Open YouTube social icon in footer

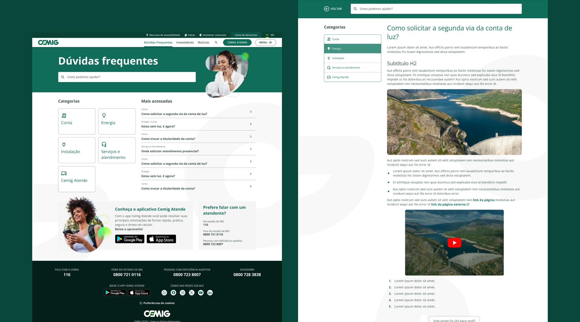pos(201,293)
